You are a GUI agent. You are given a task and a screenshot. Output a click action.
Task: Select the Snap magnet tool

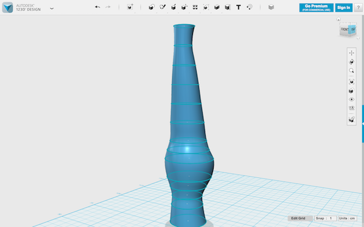(249, 7)
